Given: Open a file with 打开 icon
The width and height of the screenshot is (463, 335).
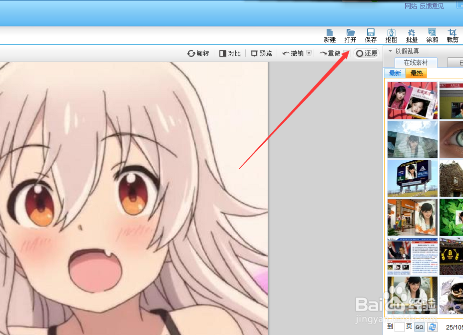Looking at the screenshot, I should 350,36.
